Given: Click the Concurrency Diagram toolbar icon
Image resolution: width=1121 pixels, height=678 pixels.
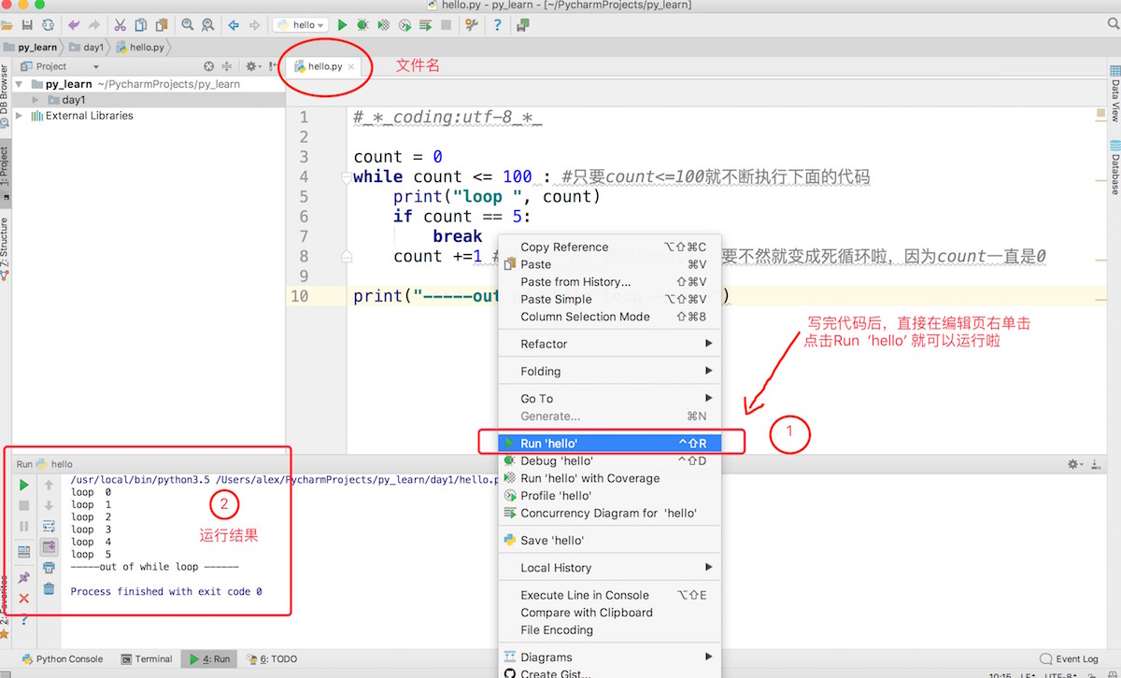Looking at the screenshot, I should [x=426, y=25].
